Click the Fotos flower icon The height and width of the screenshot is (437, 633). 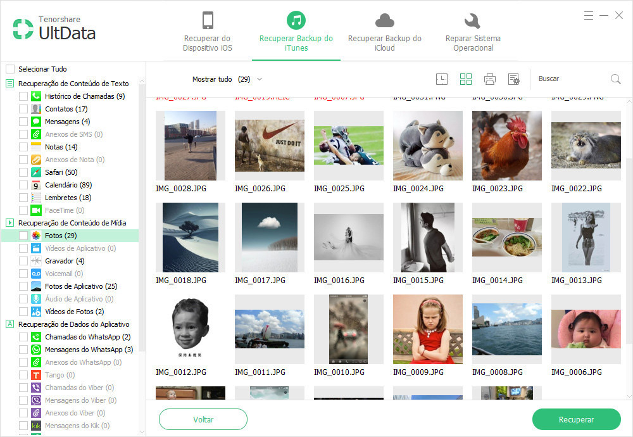pos(36,236)
